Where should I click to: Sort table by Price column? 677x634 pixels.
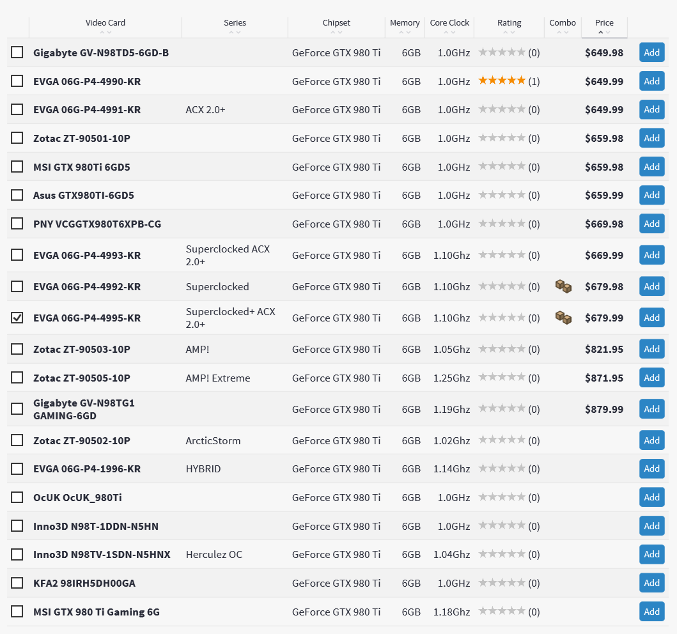[604, 23]
